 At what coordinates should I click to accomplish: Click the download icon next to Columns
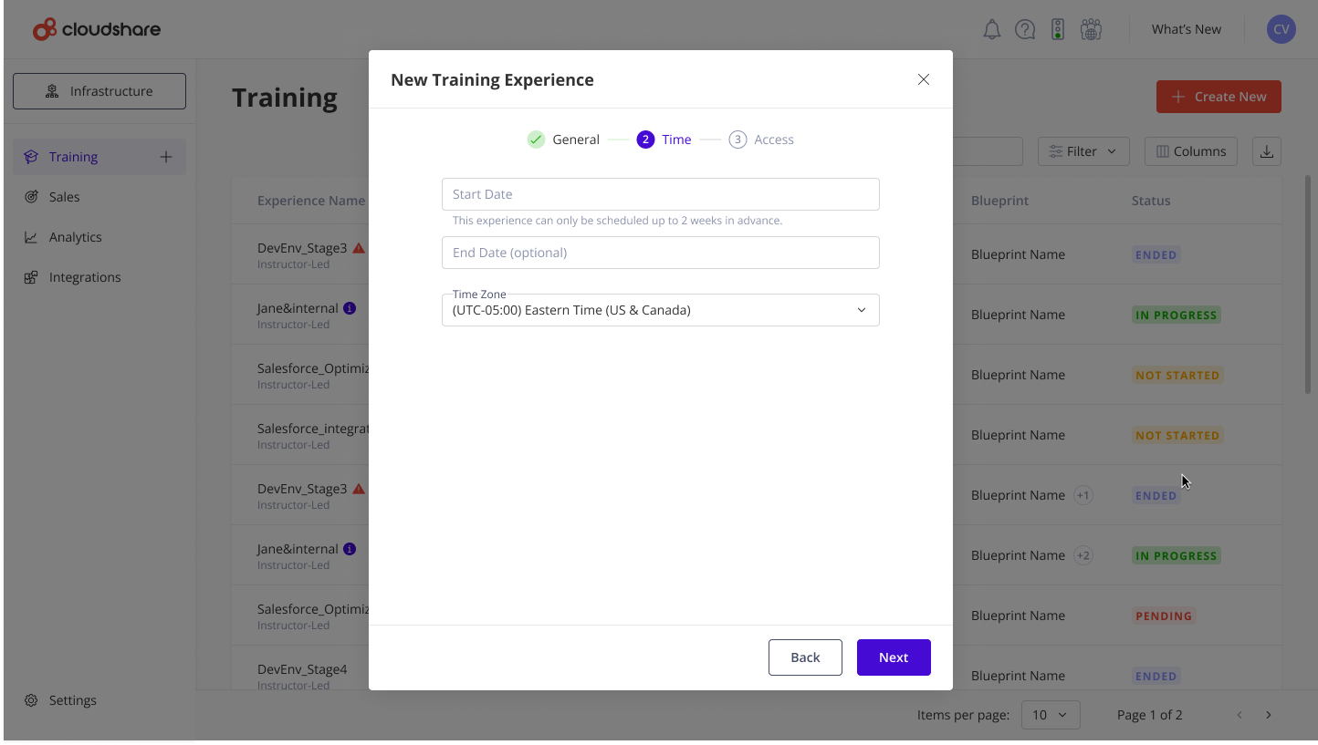point(1267,151)
